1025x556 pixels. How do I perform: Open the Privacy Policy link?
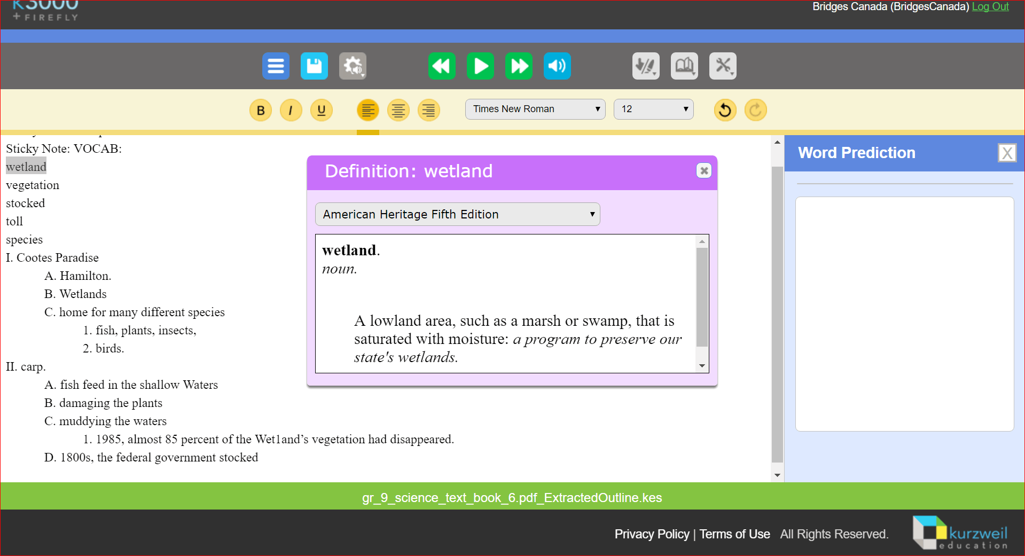(x=652, y=534)
